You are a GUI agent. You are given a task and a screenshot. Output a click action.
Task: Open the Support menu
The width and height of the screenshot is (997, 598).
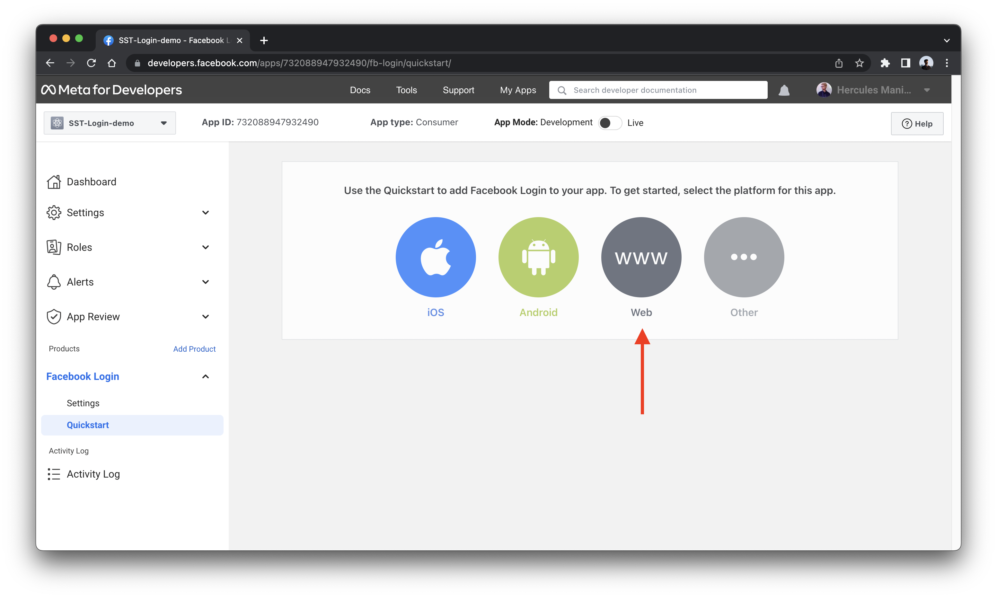(x=458, y=90)
